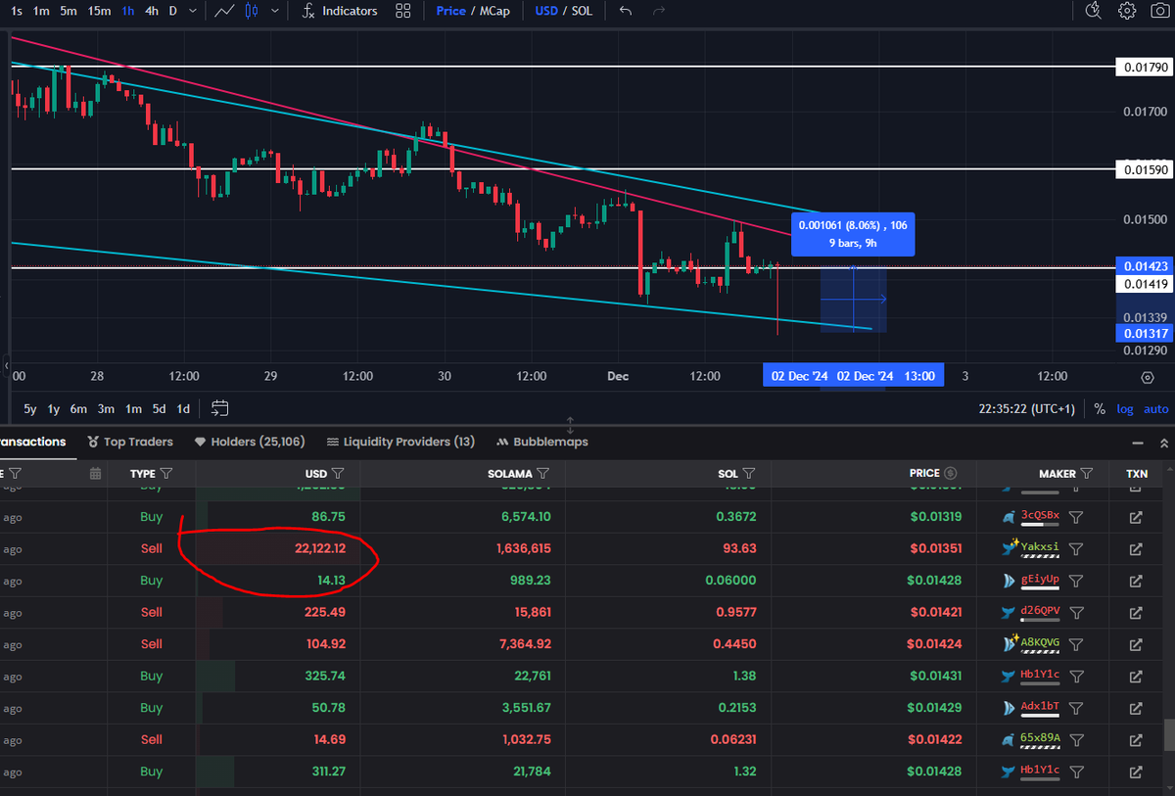The image size is (1175, 796).
Task: Click the 0.01317 current price label on the axis
Action: coord(1145,333)
